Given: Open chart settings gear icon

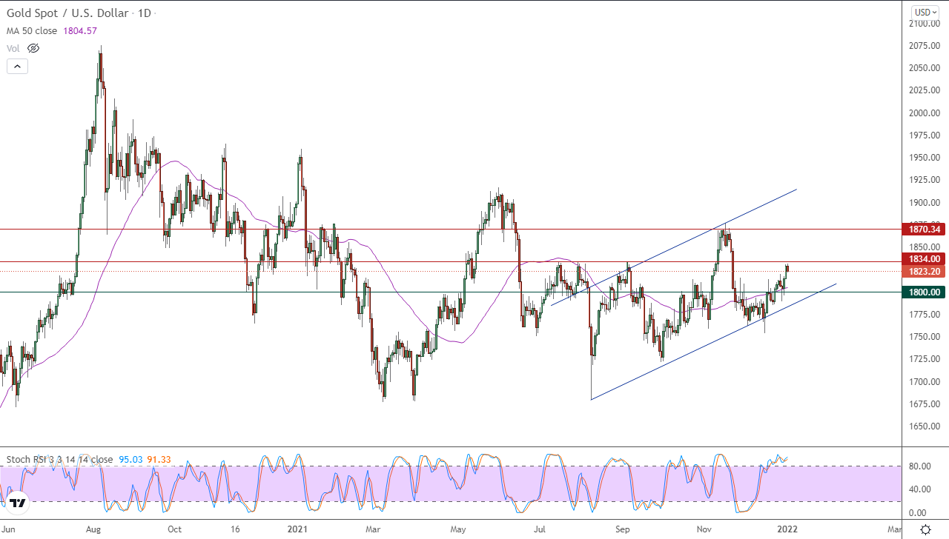Looking at the screenshot, I should (925, 529).
